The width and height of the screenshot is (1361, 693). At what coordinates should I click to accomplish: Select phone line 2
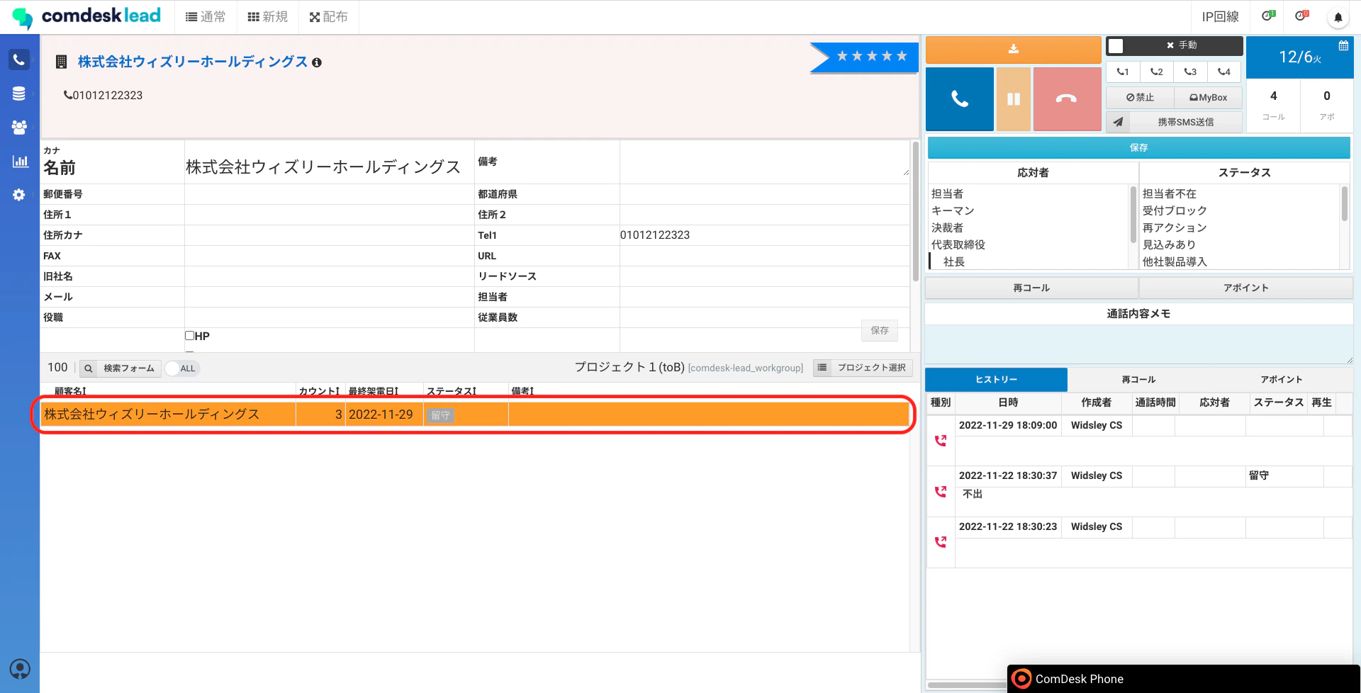click(1157, 72)
